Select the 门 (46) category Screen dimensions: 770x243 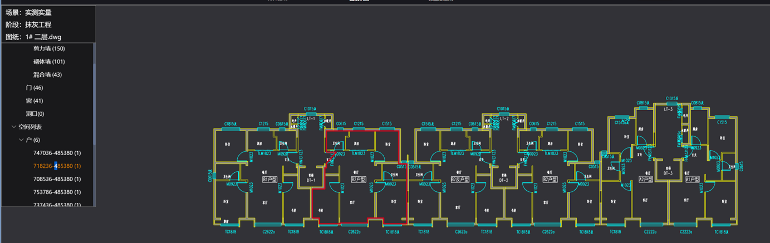(x=35, y=88)
